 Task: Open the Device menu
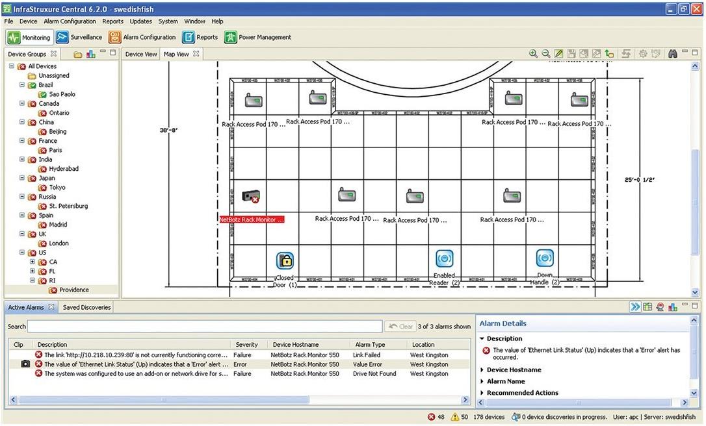pyautogui.click(x=28, y=21)
